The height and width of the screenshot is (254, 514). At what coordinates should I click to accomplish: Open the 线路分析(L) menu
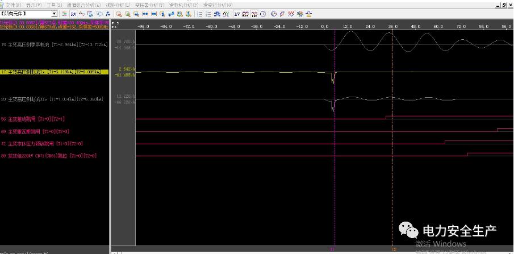(x=118, y=5)
